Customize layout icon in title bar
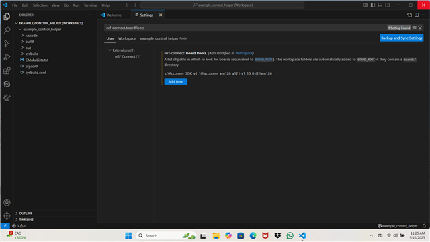The height and width of the screenshot is (242, 430). click(365, 5)
